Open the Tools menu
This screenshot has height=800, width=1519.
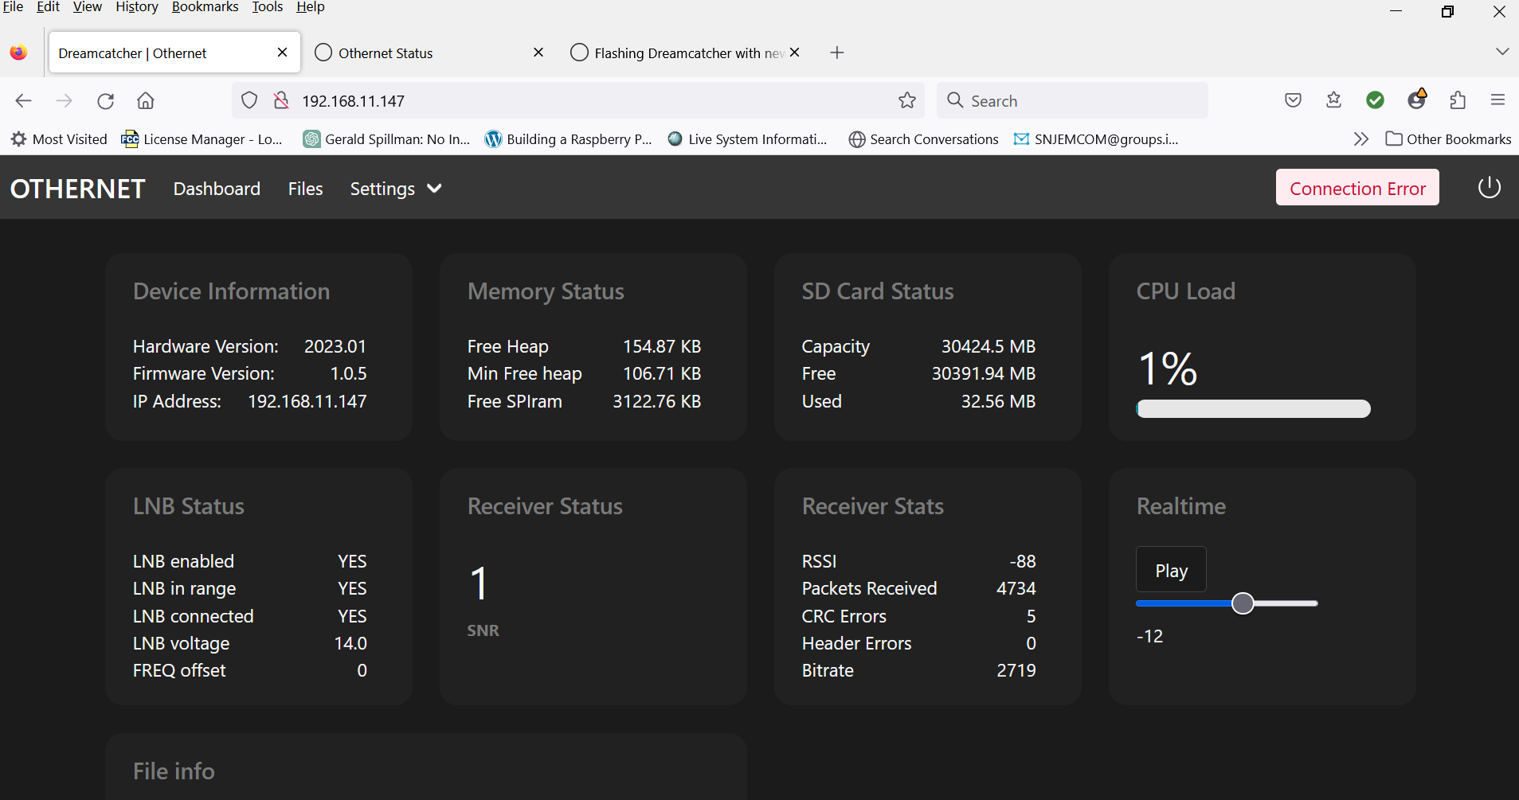pos(267,7)
